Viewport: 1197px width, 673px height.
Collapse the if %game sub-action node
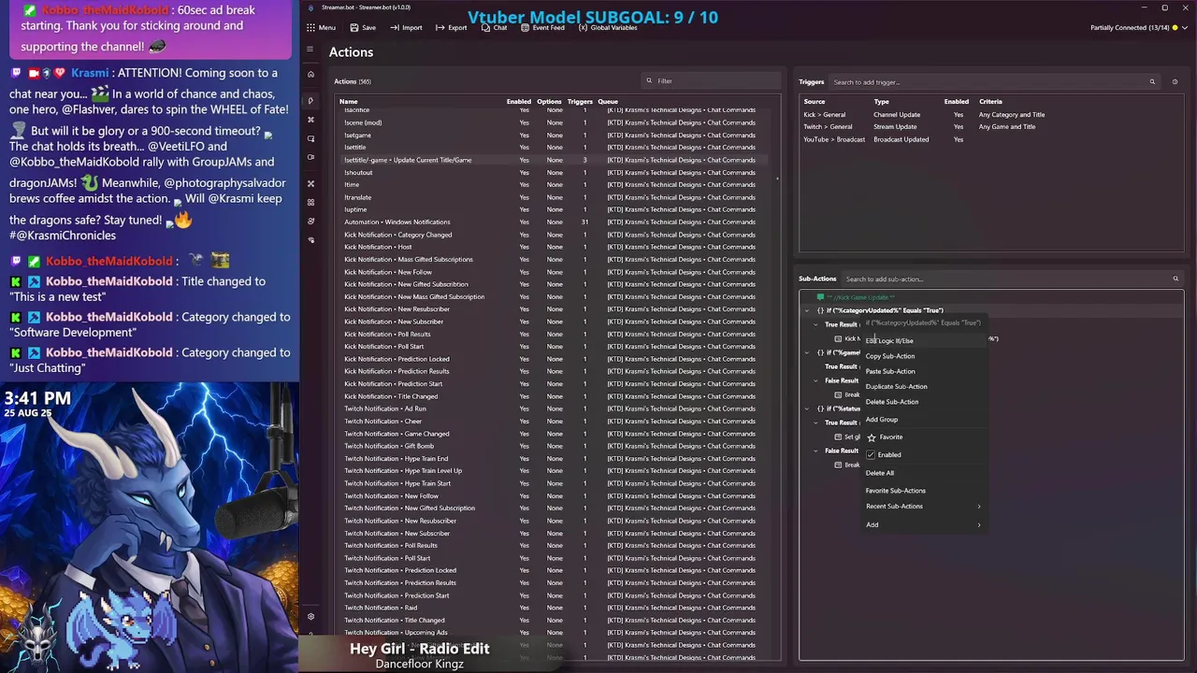tap(807, 352)
